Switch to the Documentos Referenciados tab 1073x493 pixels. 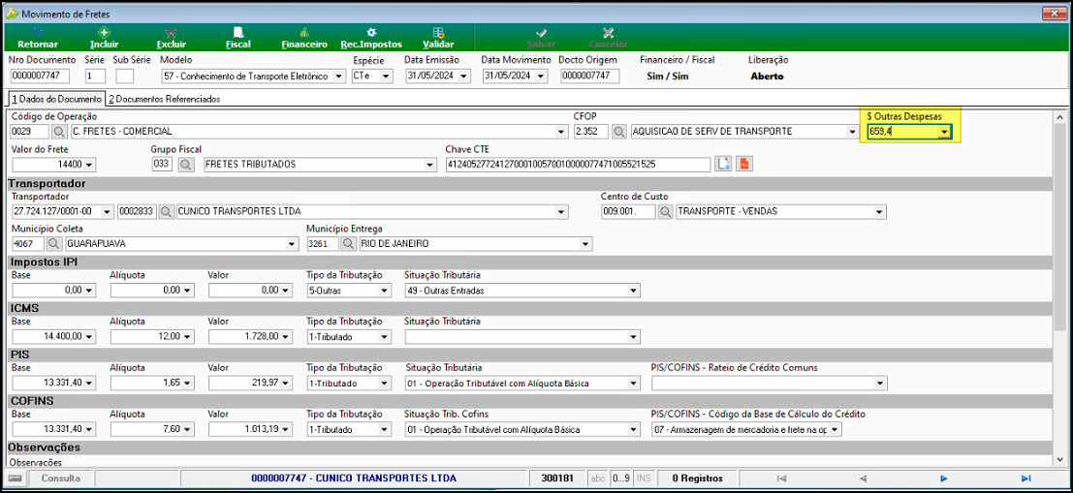[164, 99]
